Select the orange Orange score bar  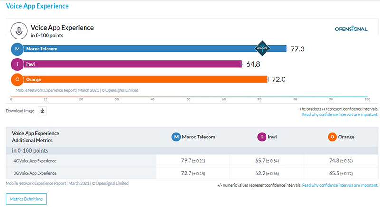coord(142,79)
